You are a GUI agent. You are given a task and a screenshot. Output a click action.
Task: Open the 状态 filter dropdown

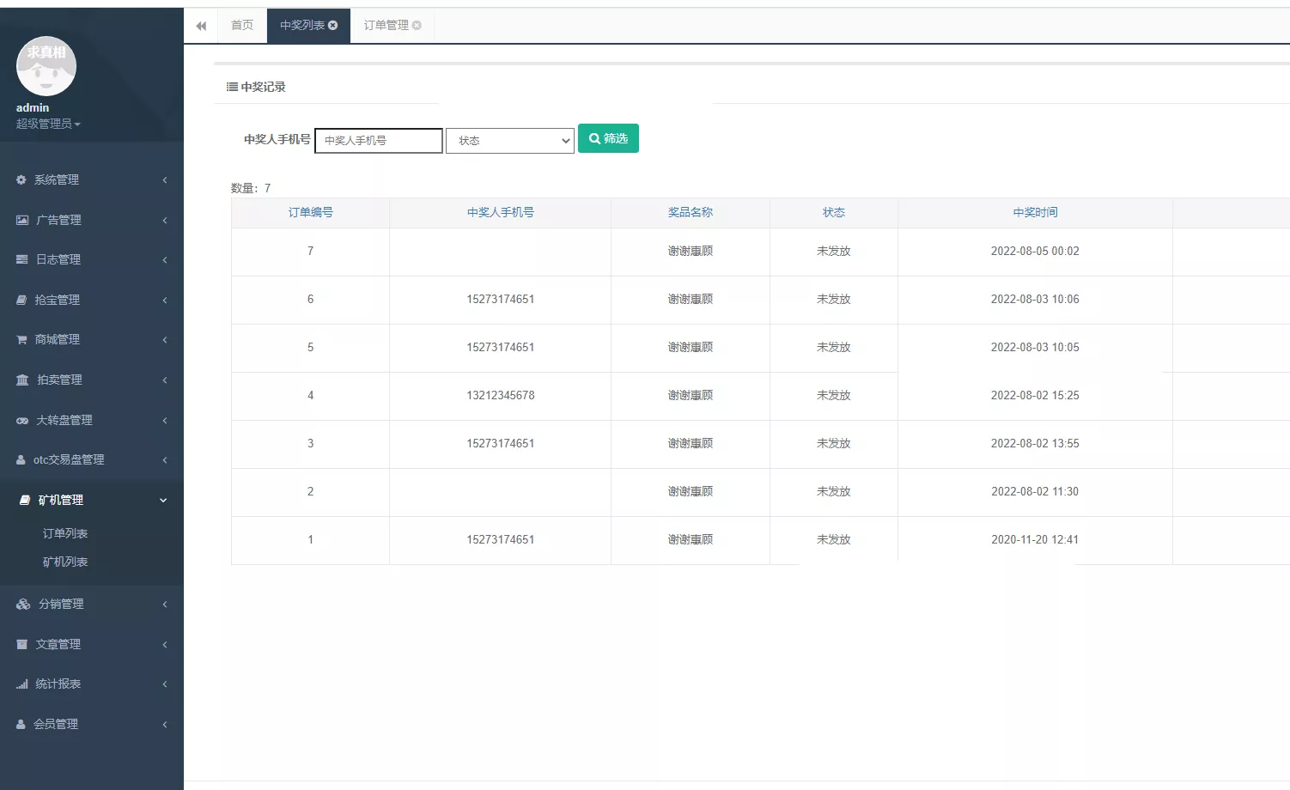pyautogui.click(x=510, y=141)
